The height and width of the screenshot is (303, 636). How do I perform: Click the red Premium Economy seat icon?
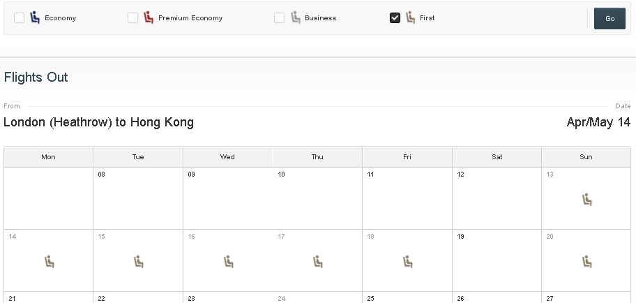coord(149,17)
